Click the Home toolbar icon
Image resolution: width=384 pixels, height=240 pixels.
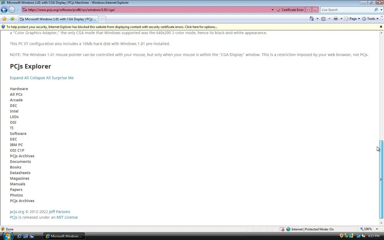[x=312, y=19]
